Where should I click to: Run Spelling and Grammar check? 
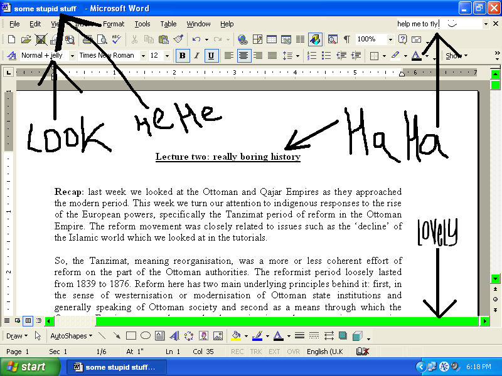(117, 39)
